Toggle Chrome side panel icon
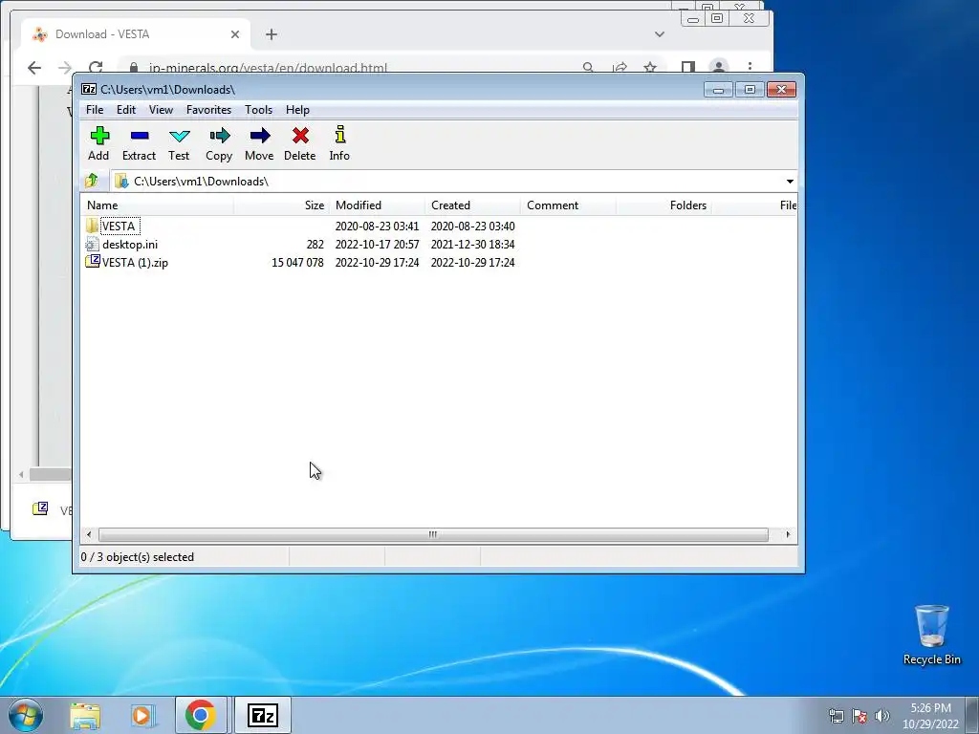Viewport: 979px width, 734px height. 688,67
